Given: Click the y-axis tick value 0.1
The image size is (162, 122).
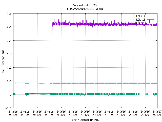Looking at the screenshot, I should [9, 81].
